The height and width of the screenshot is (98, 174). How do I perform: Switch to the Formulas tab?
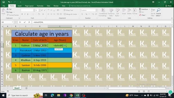pyautogui.click(x=40, y=6)
